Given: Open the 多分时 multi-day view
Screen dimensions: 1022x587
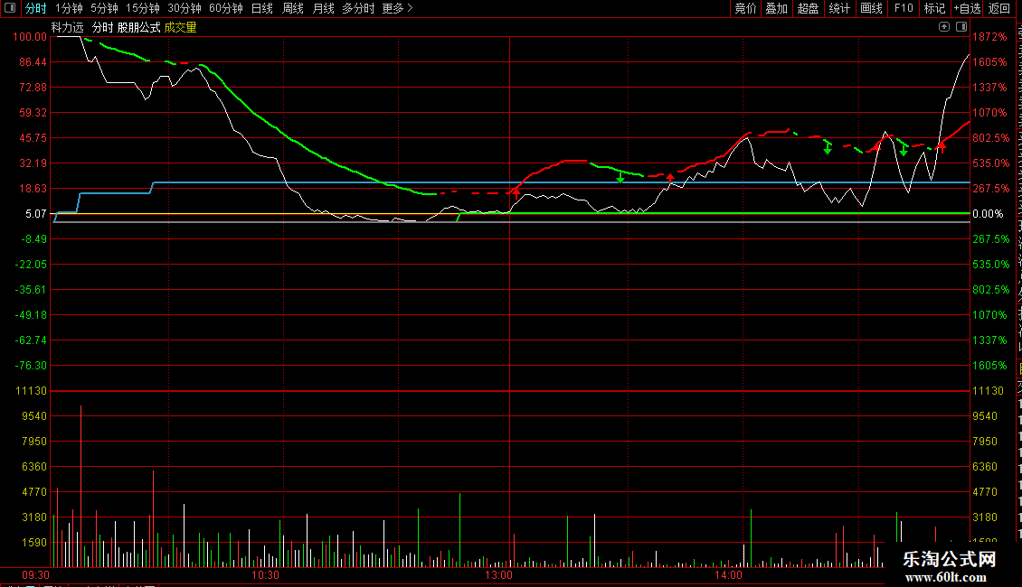Looking at the screenshot, I should (x=358, y=8).
